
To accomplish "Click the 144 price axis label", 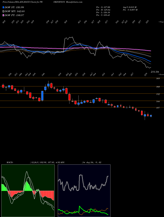I will pos(158,102).
